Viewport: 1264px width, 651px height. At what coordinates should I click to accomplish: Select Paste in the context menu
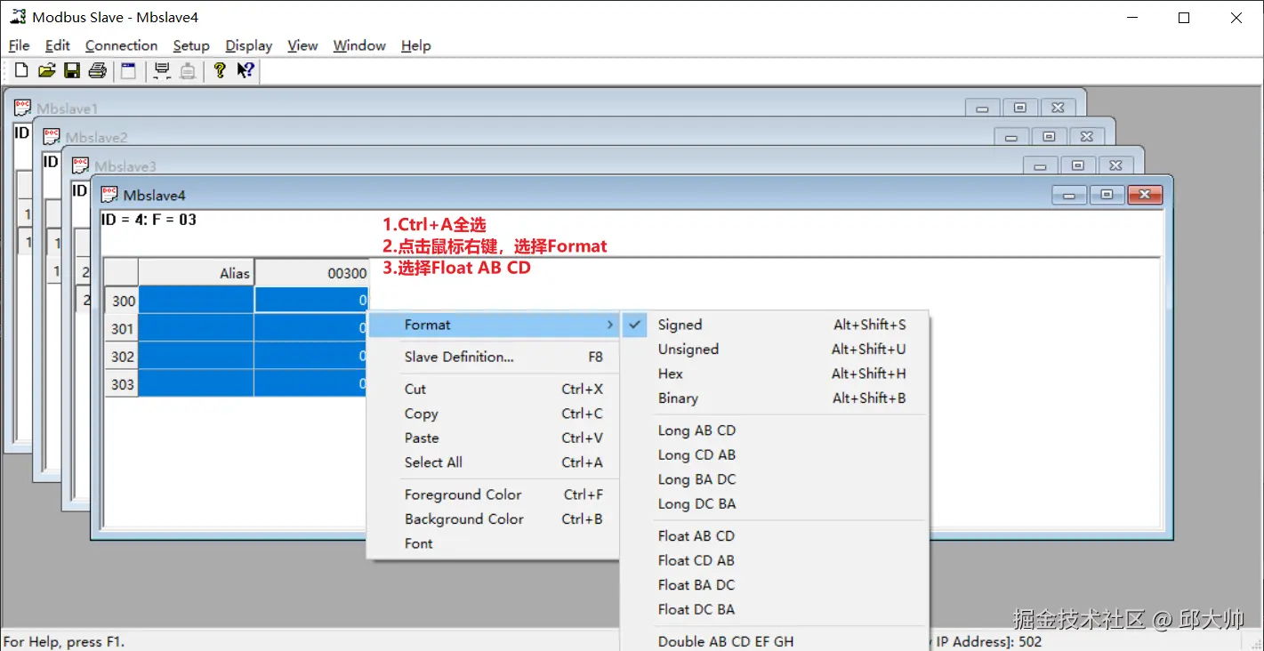494,438
